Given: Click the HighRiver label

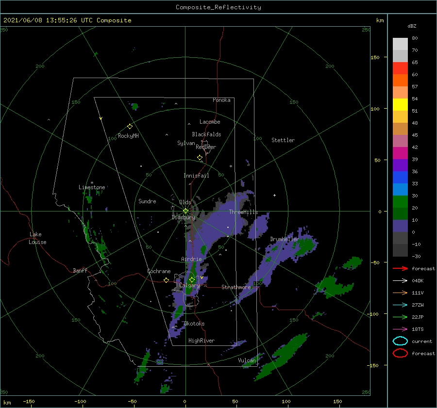Looking at the screenshot, I should pos(202,341).
